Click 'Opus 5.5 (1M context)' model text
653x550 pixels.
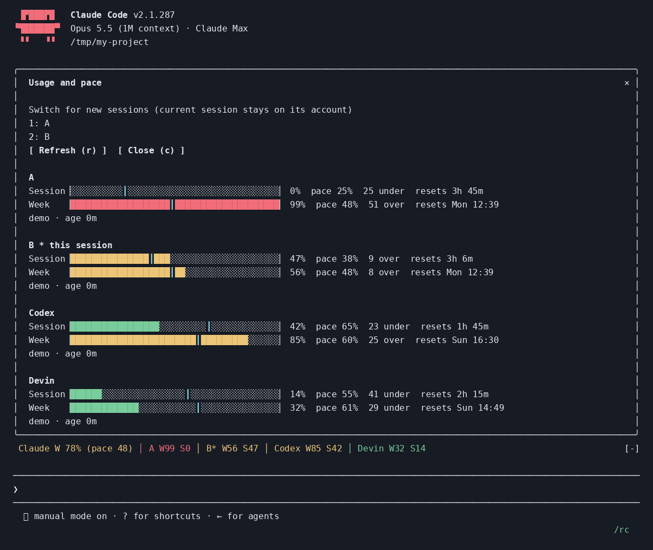[x=125, y=29]
